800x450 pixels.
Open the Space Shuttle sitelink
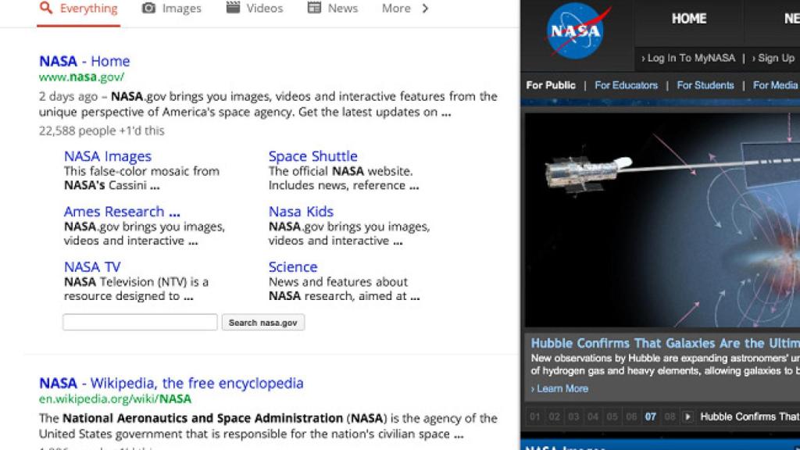(312, 156)
